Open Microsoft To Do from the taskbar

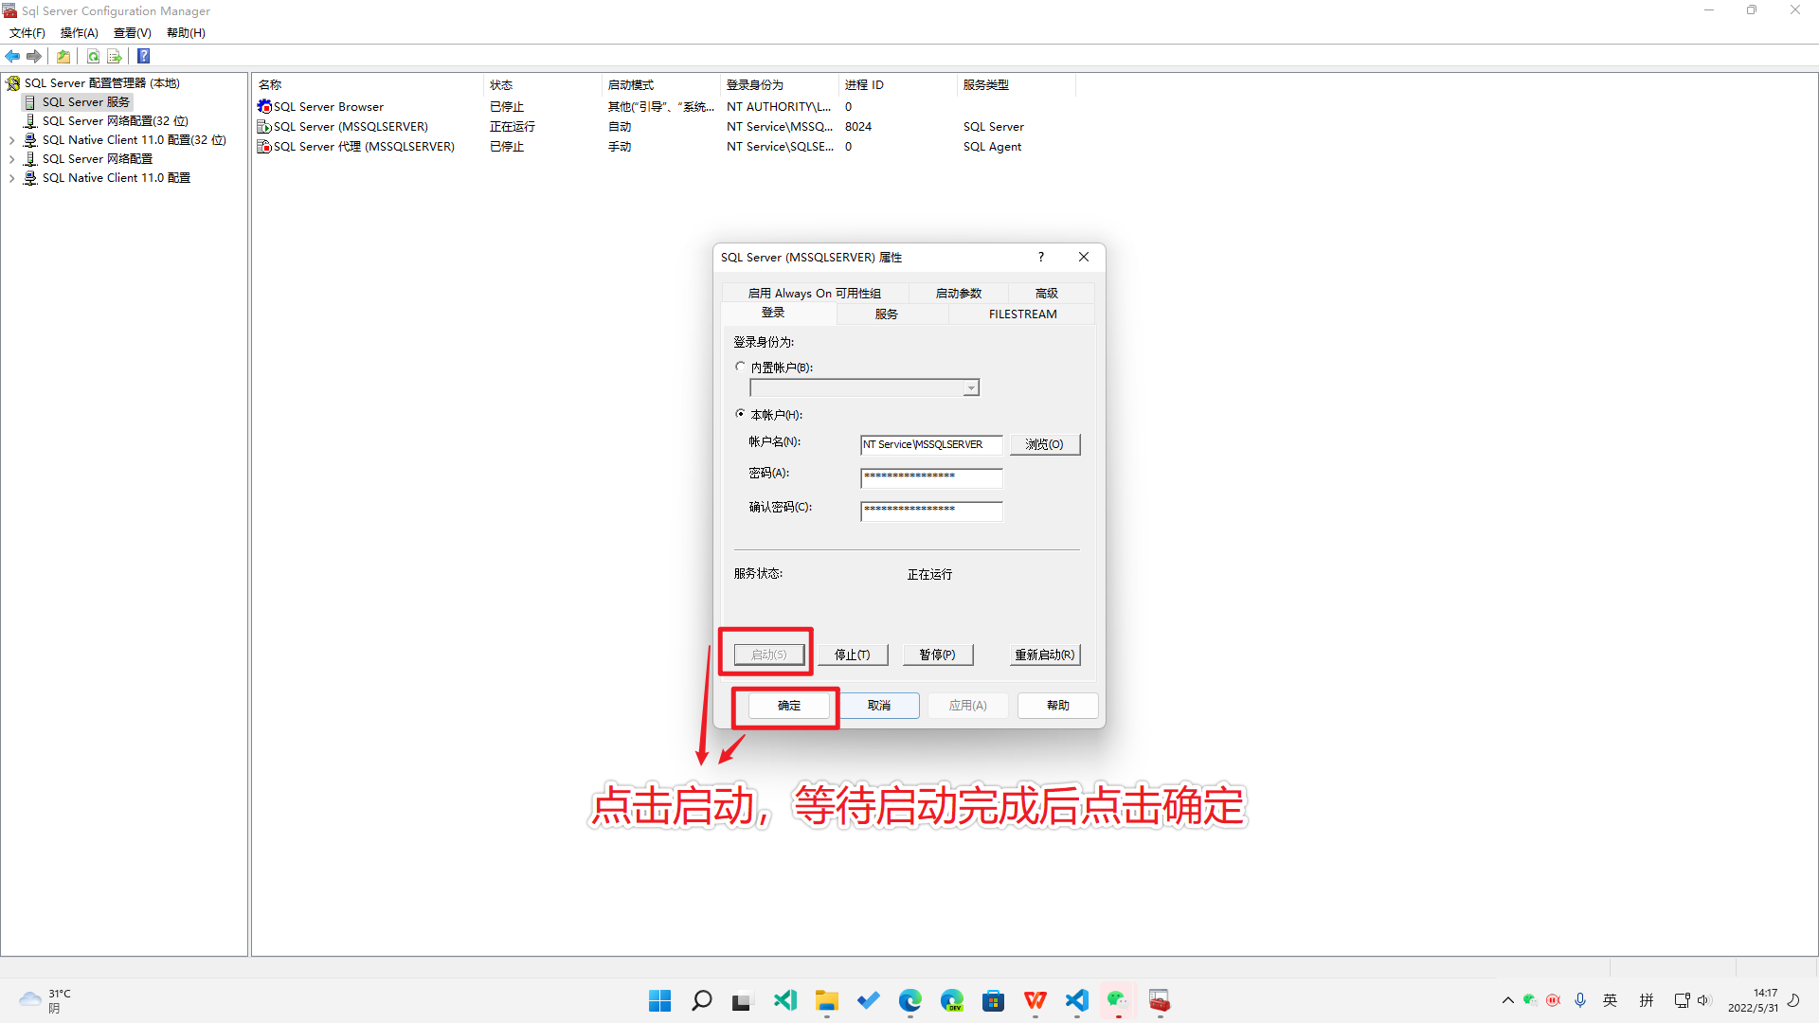coord(869,1001)
